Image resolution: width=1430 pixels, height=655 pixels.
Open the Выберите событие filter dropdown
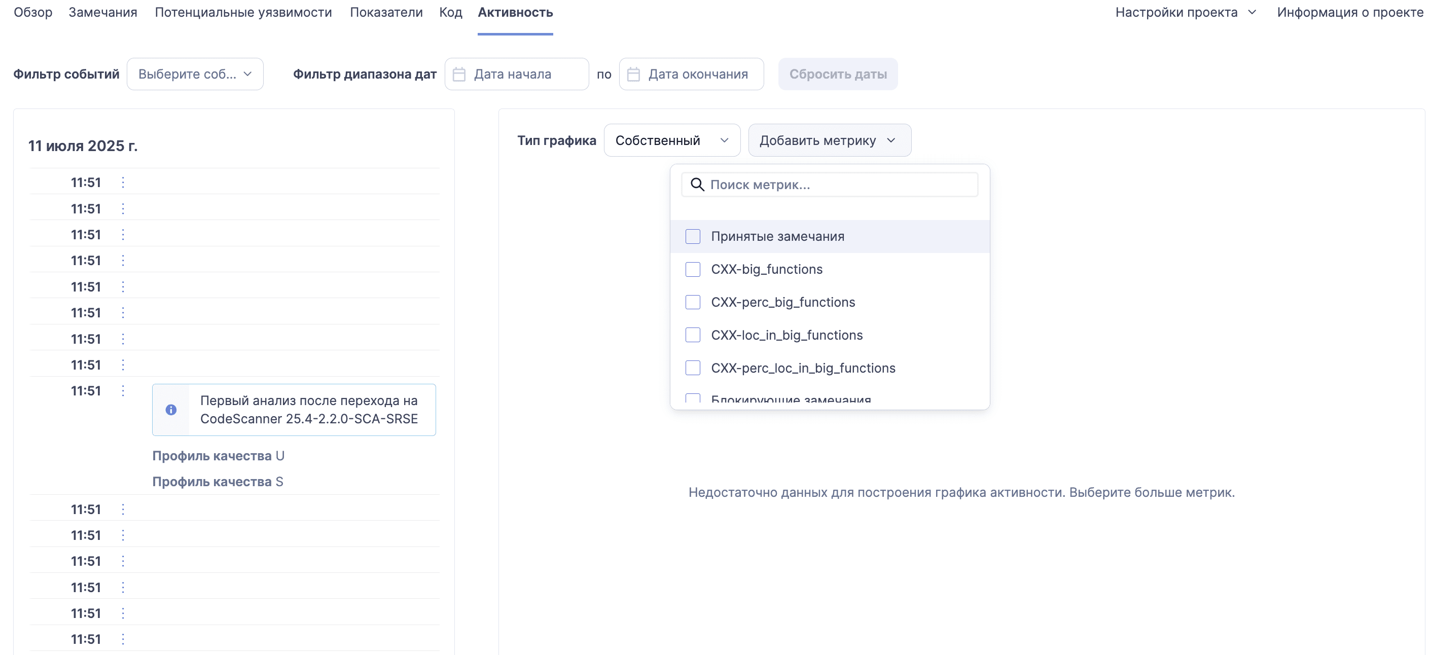click(x=195, y=74)
